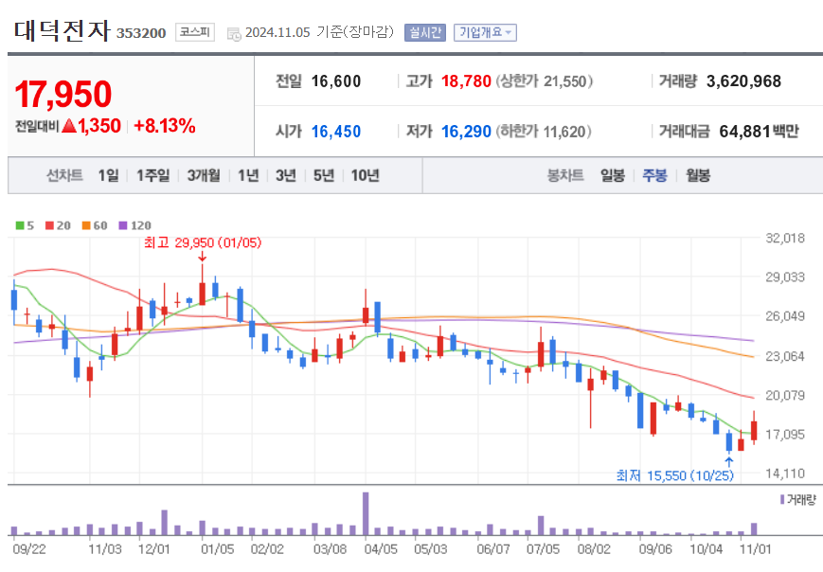Click the +8.13% change percentage
823x572 pixels.
[x=165, y=126]
